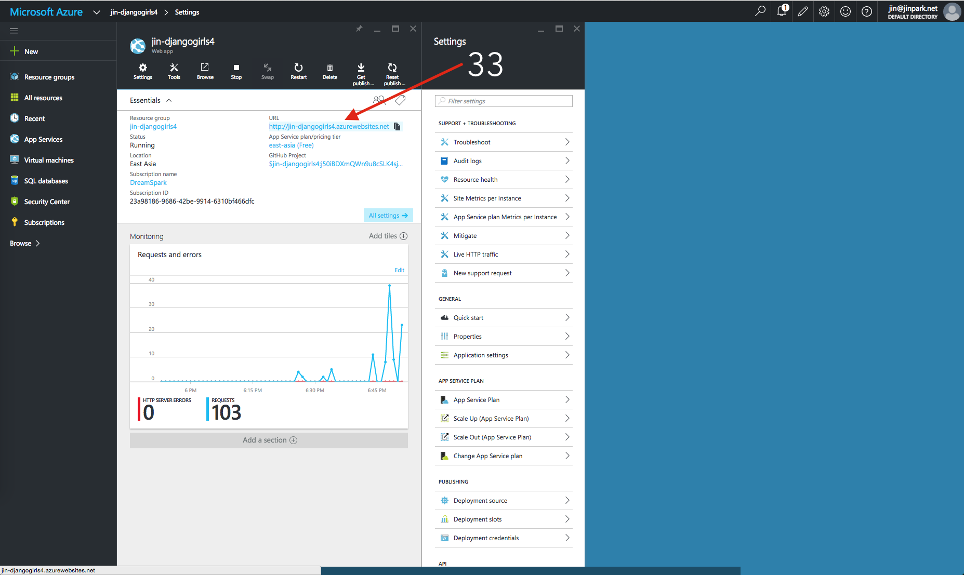Open Troubleshoot settings

[x=504, y=142]
